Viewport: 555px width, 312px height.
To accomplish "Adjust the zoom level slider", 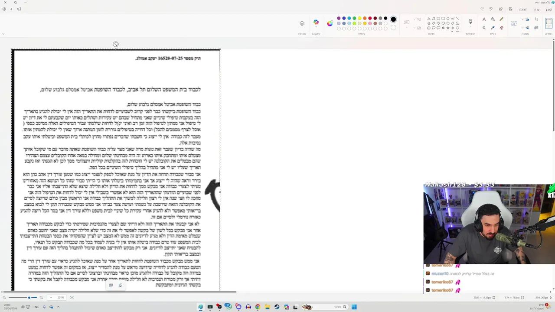I will click(x=23, y=297).
